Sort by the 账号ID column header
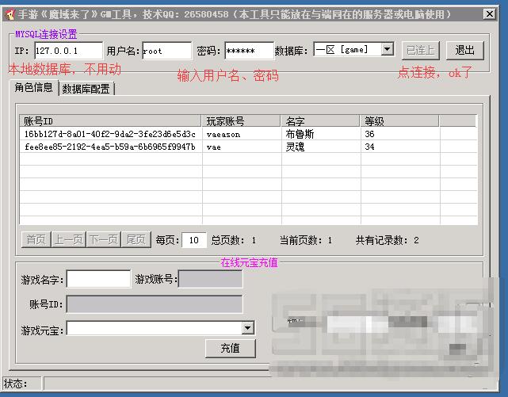The width and height of the screenshot is (508, 397). 111,121
